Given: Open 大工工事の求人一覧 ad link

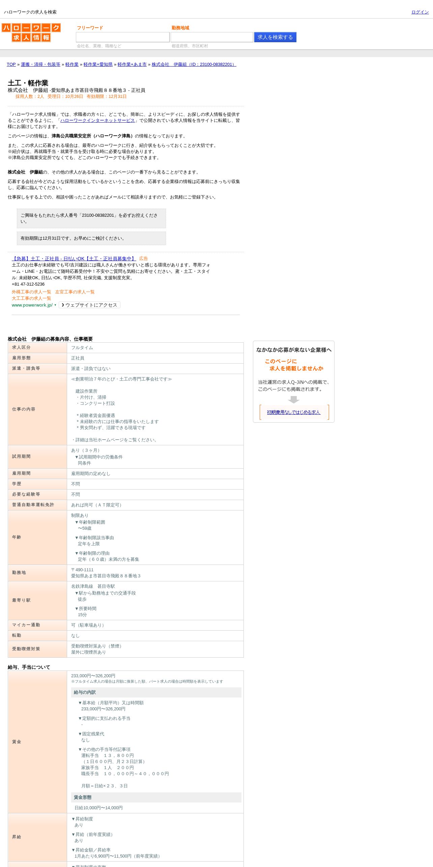Looking at the screenshot, I should 31,298.
